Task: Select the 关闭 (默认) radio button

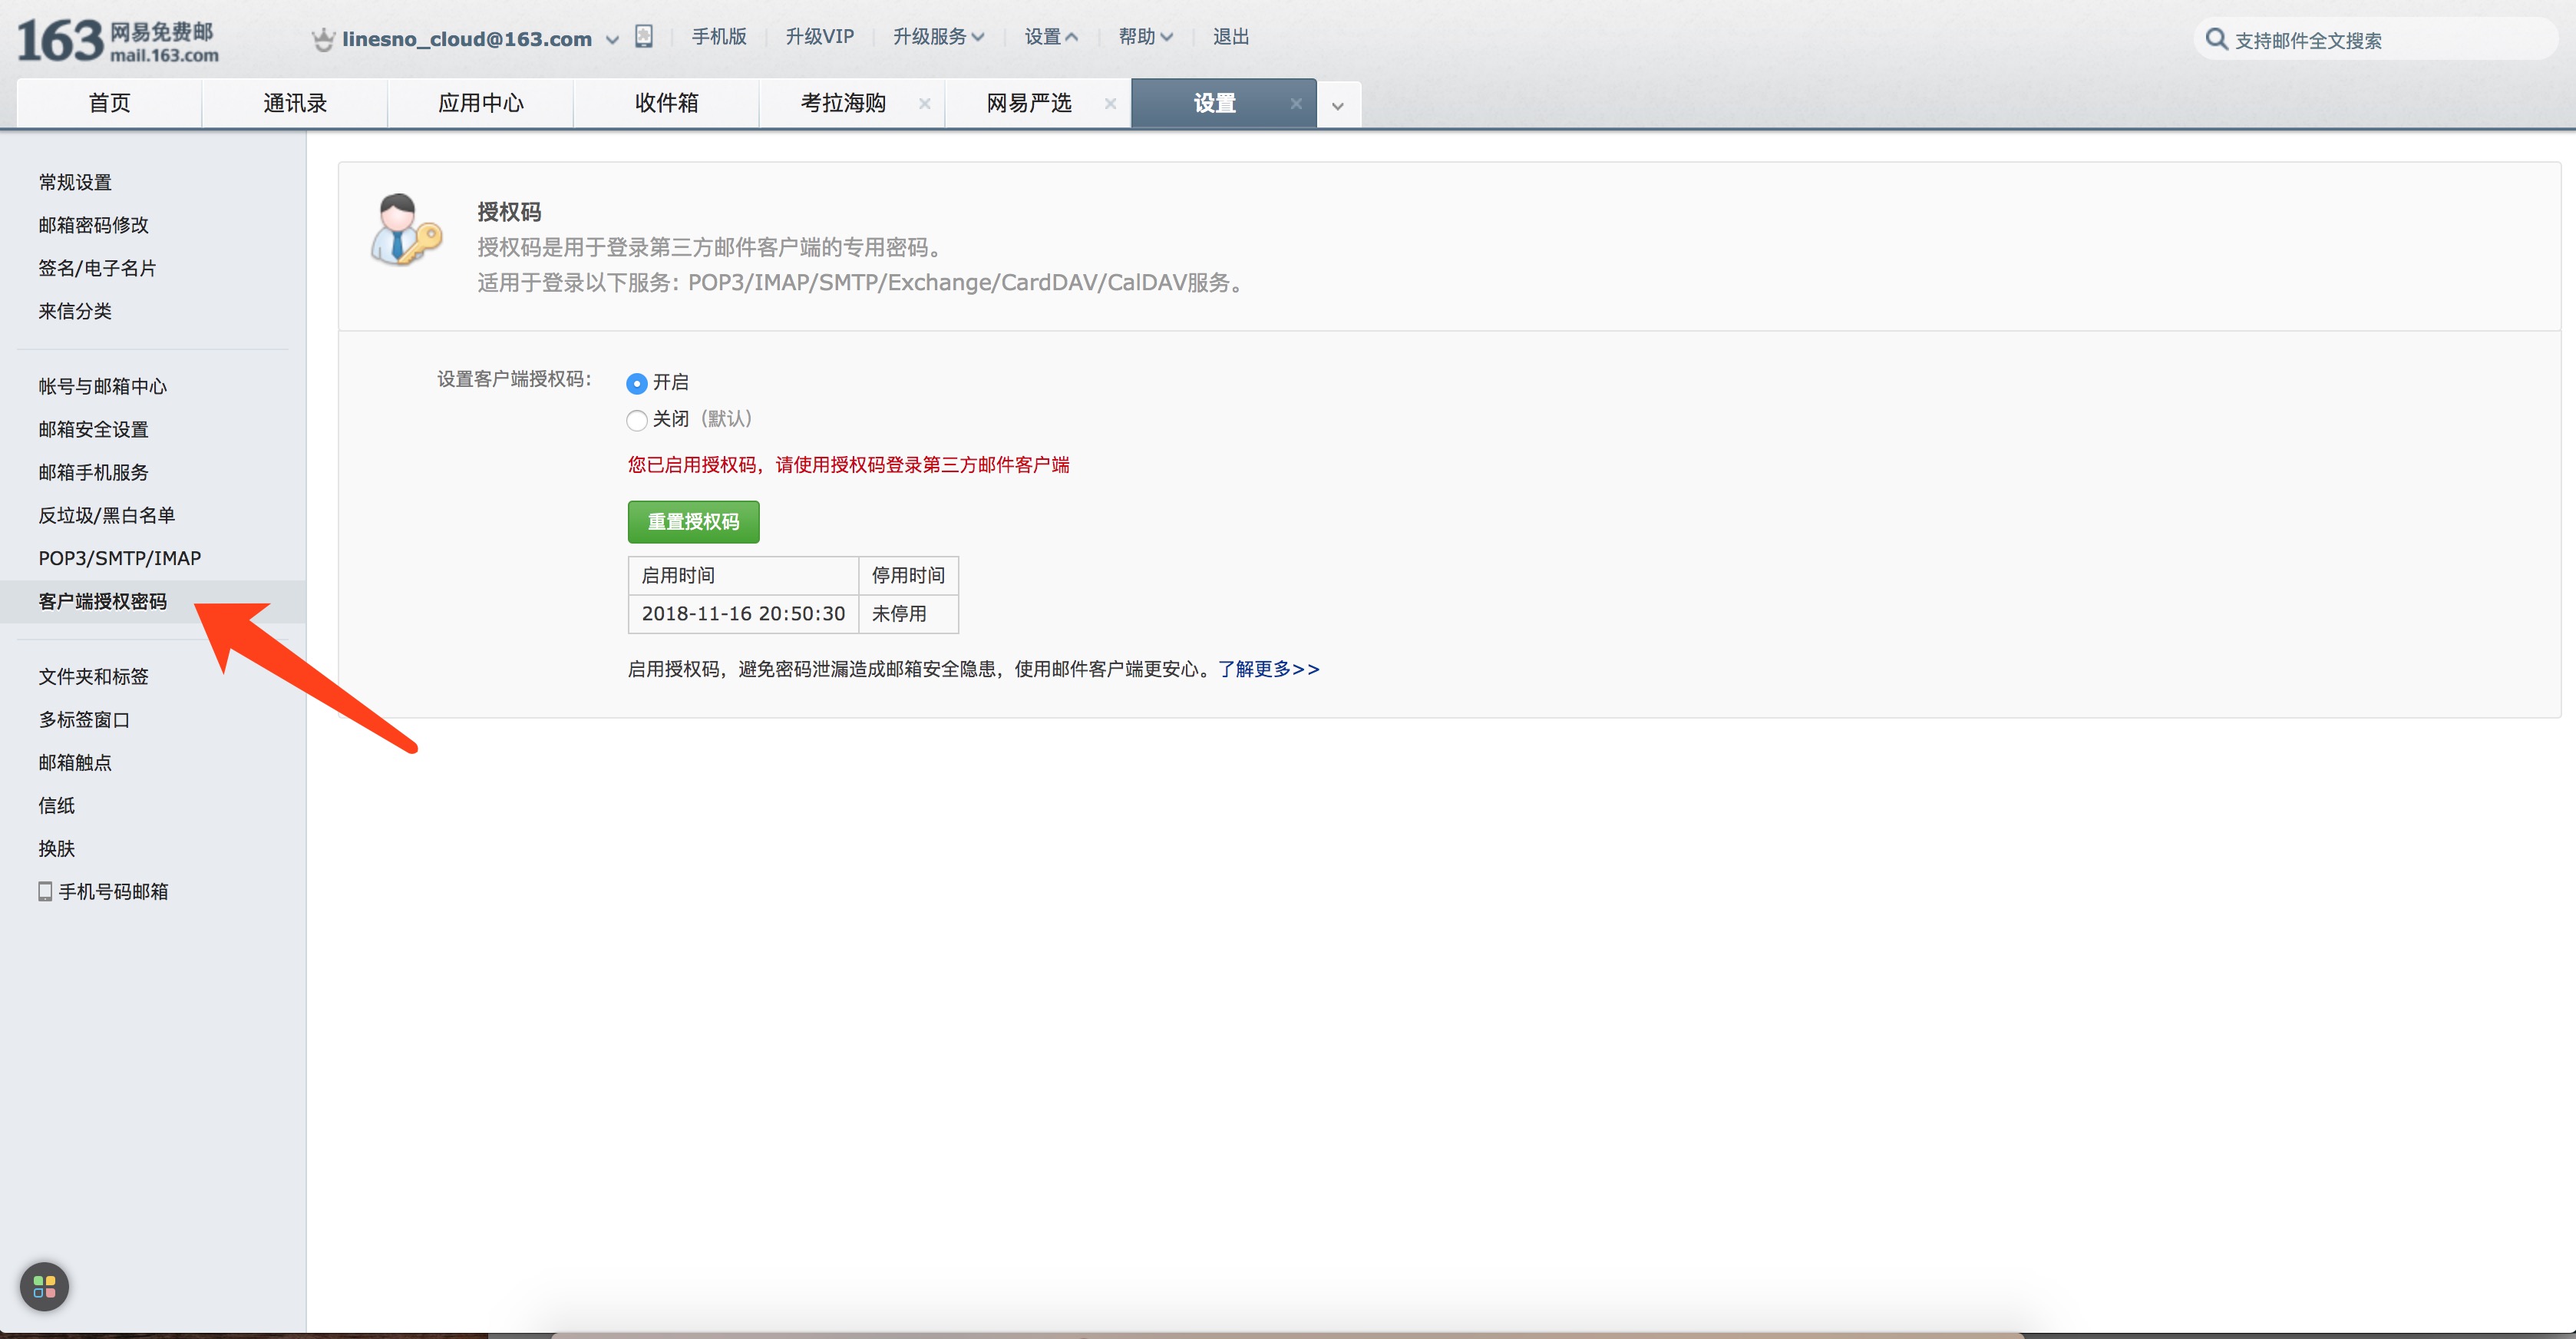Action: 637,420
